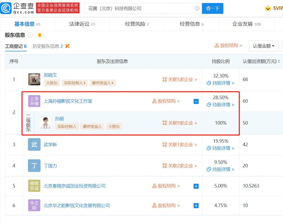This screenshot has height=224, width=283.
Task: Open 孙丽's profile photo
Action: (46, 123)
